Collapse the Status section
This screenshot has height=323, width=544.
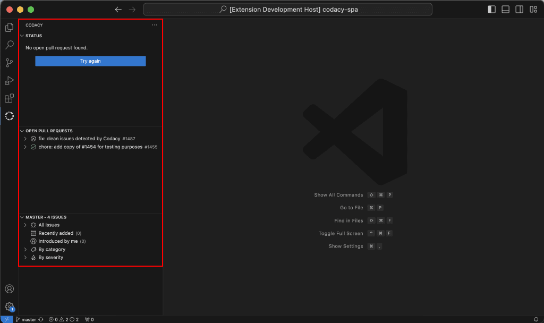22,36
